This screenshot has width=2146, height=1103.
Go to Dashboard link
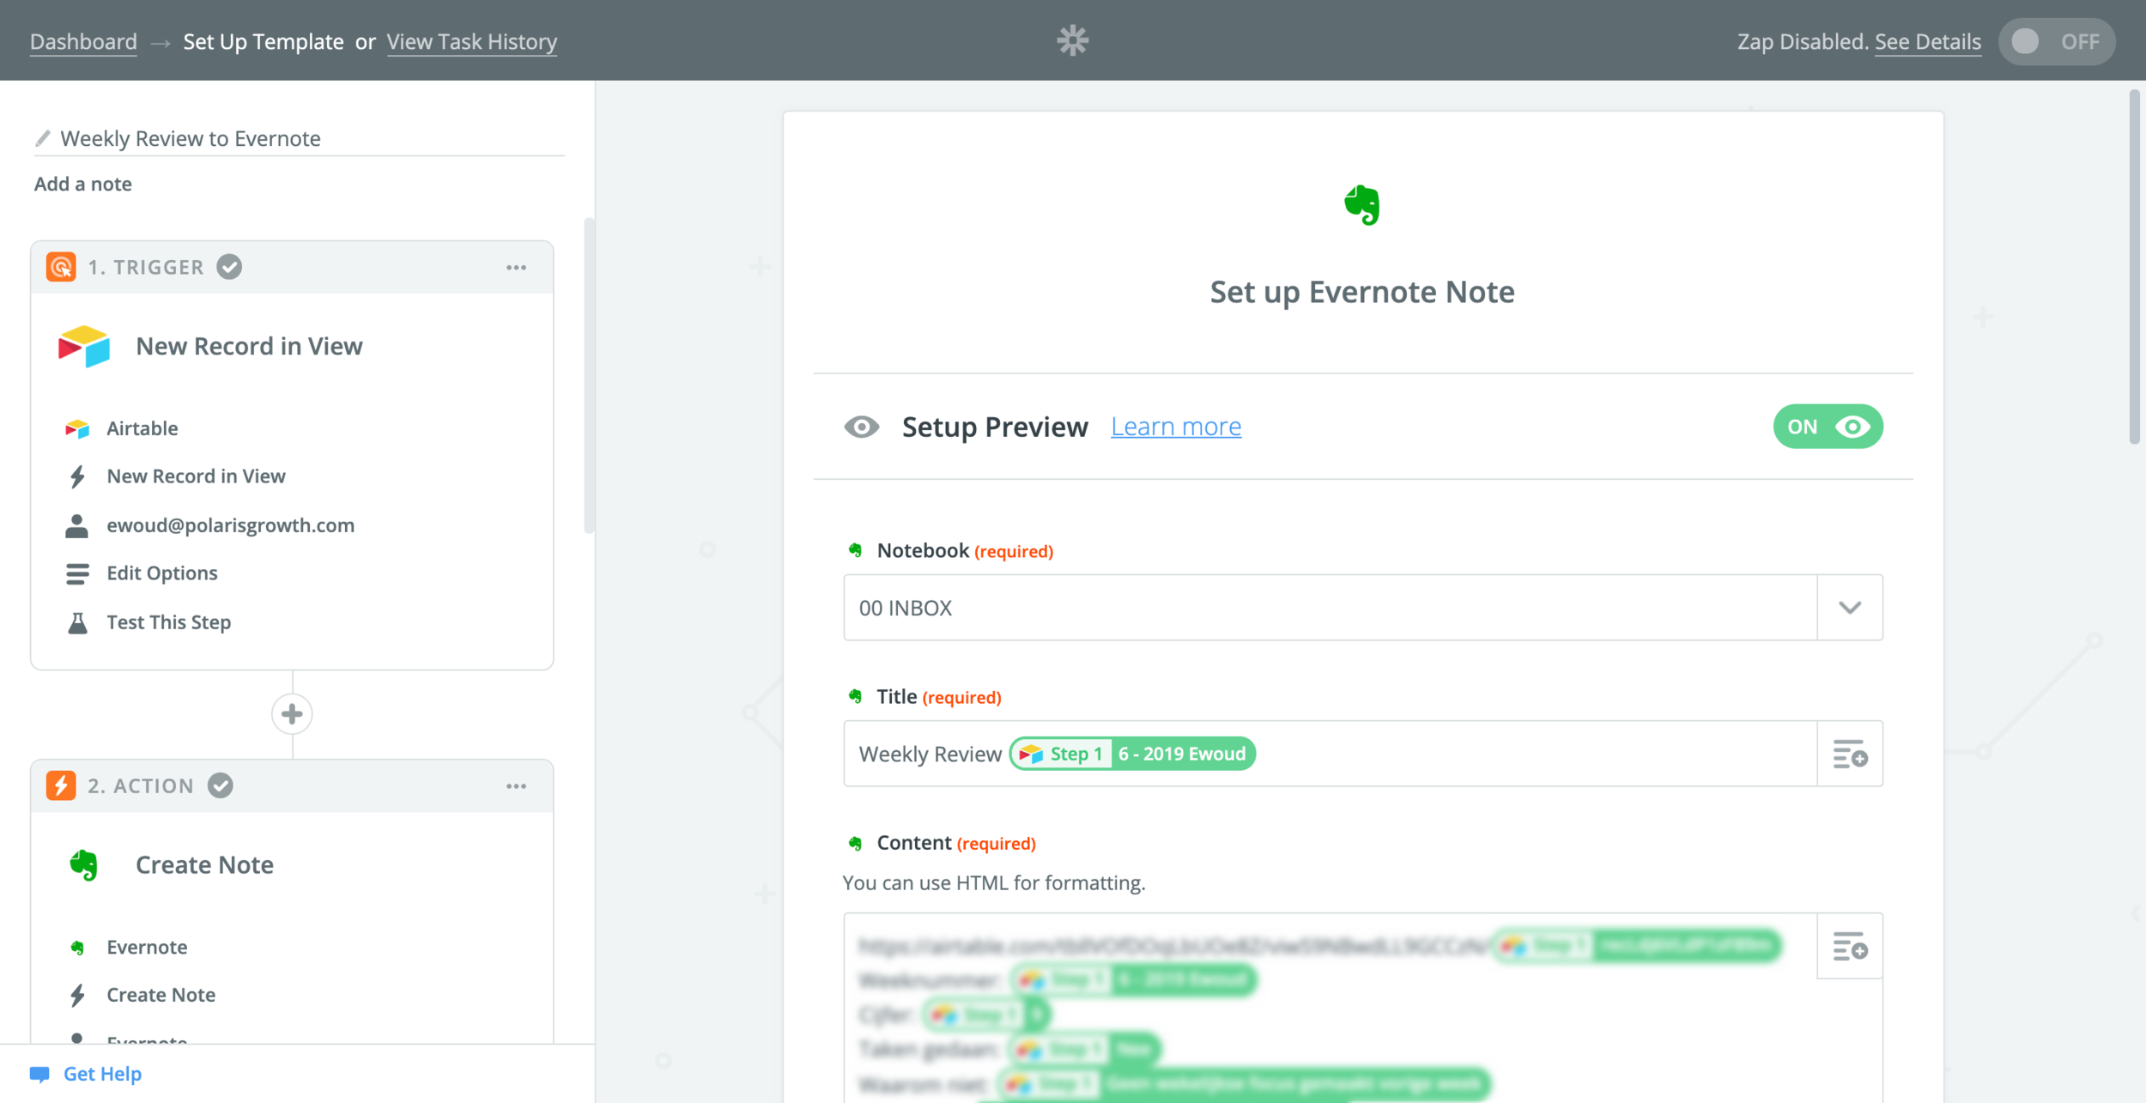pyautogui.click(x=83, y=42)
